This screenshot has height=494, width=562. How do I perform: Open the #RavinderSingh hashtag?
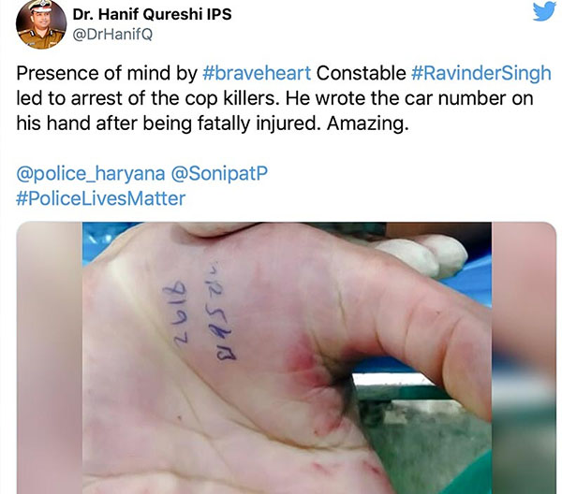[x=481, y=73]
